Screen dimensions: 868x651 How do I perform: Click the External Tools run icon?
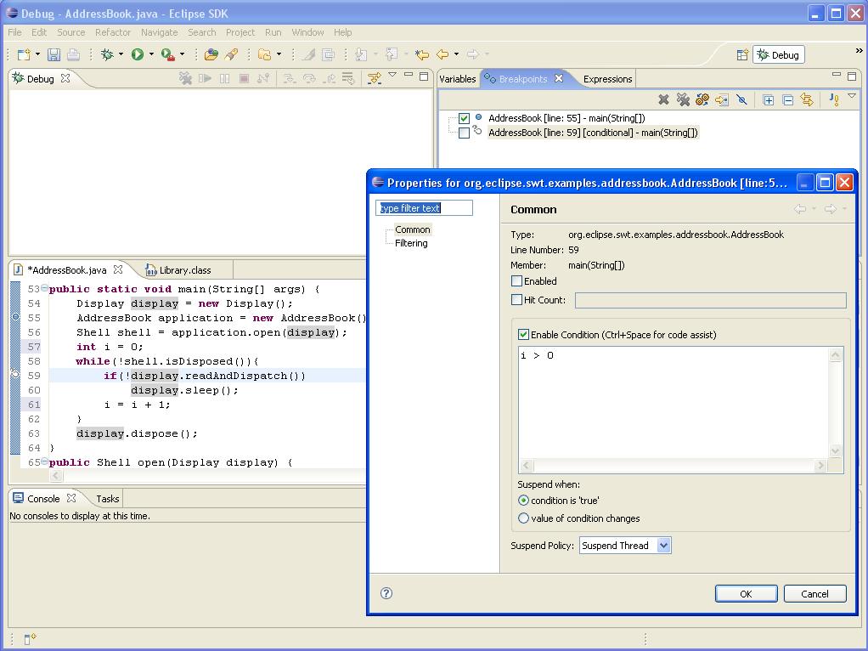(x=167, y=54)
